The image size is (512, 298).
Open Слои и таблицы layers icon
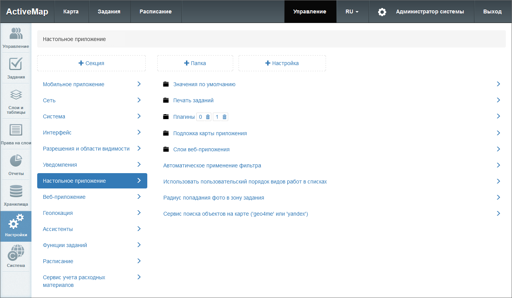point(16,95)
